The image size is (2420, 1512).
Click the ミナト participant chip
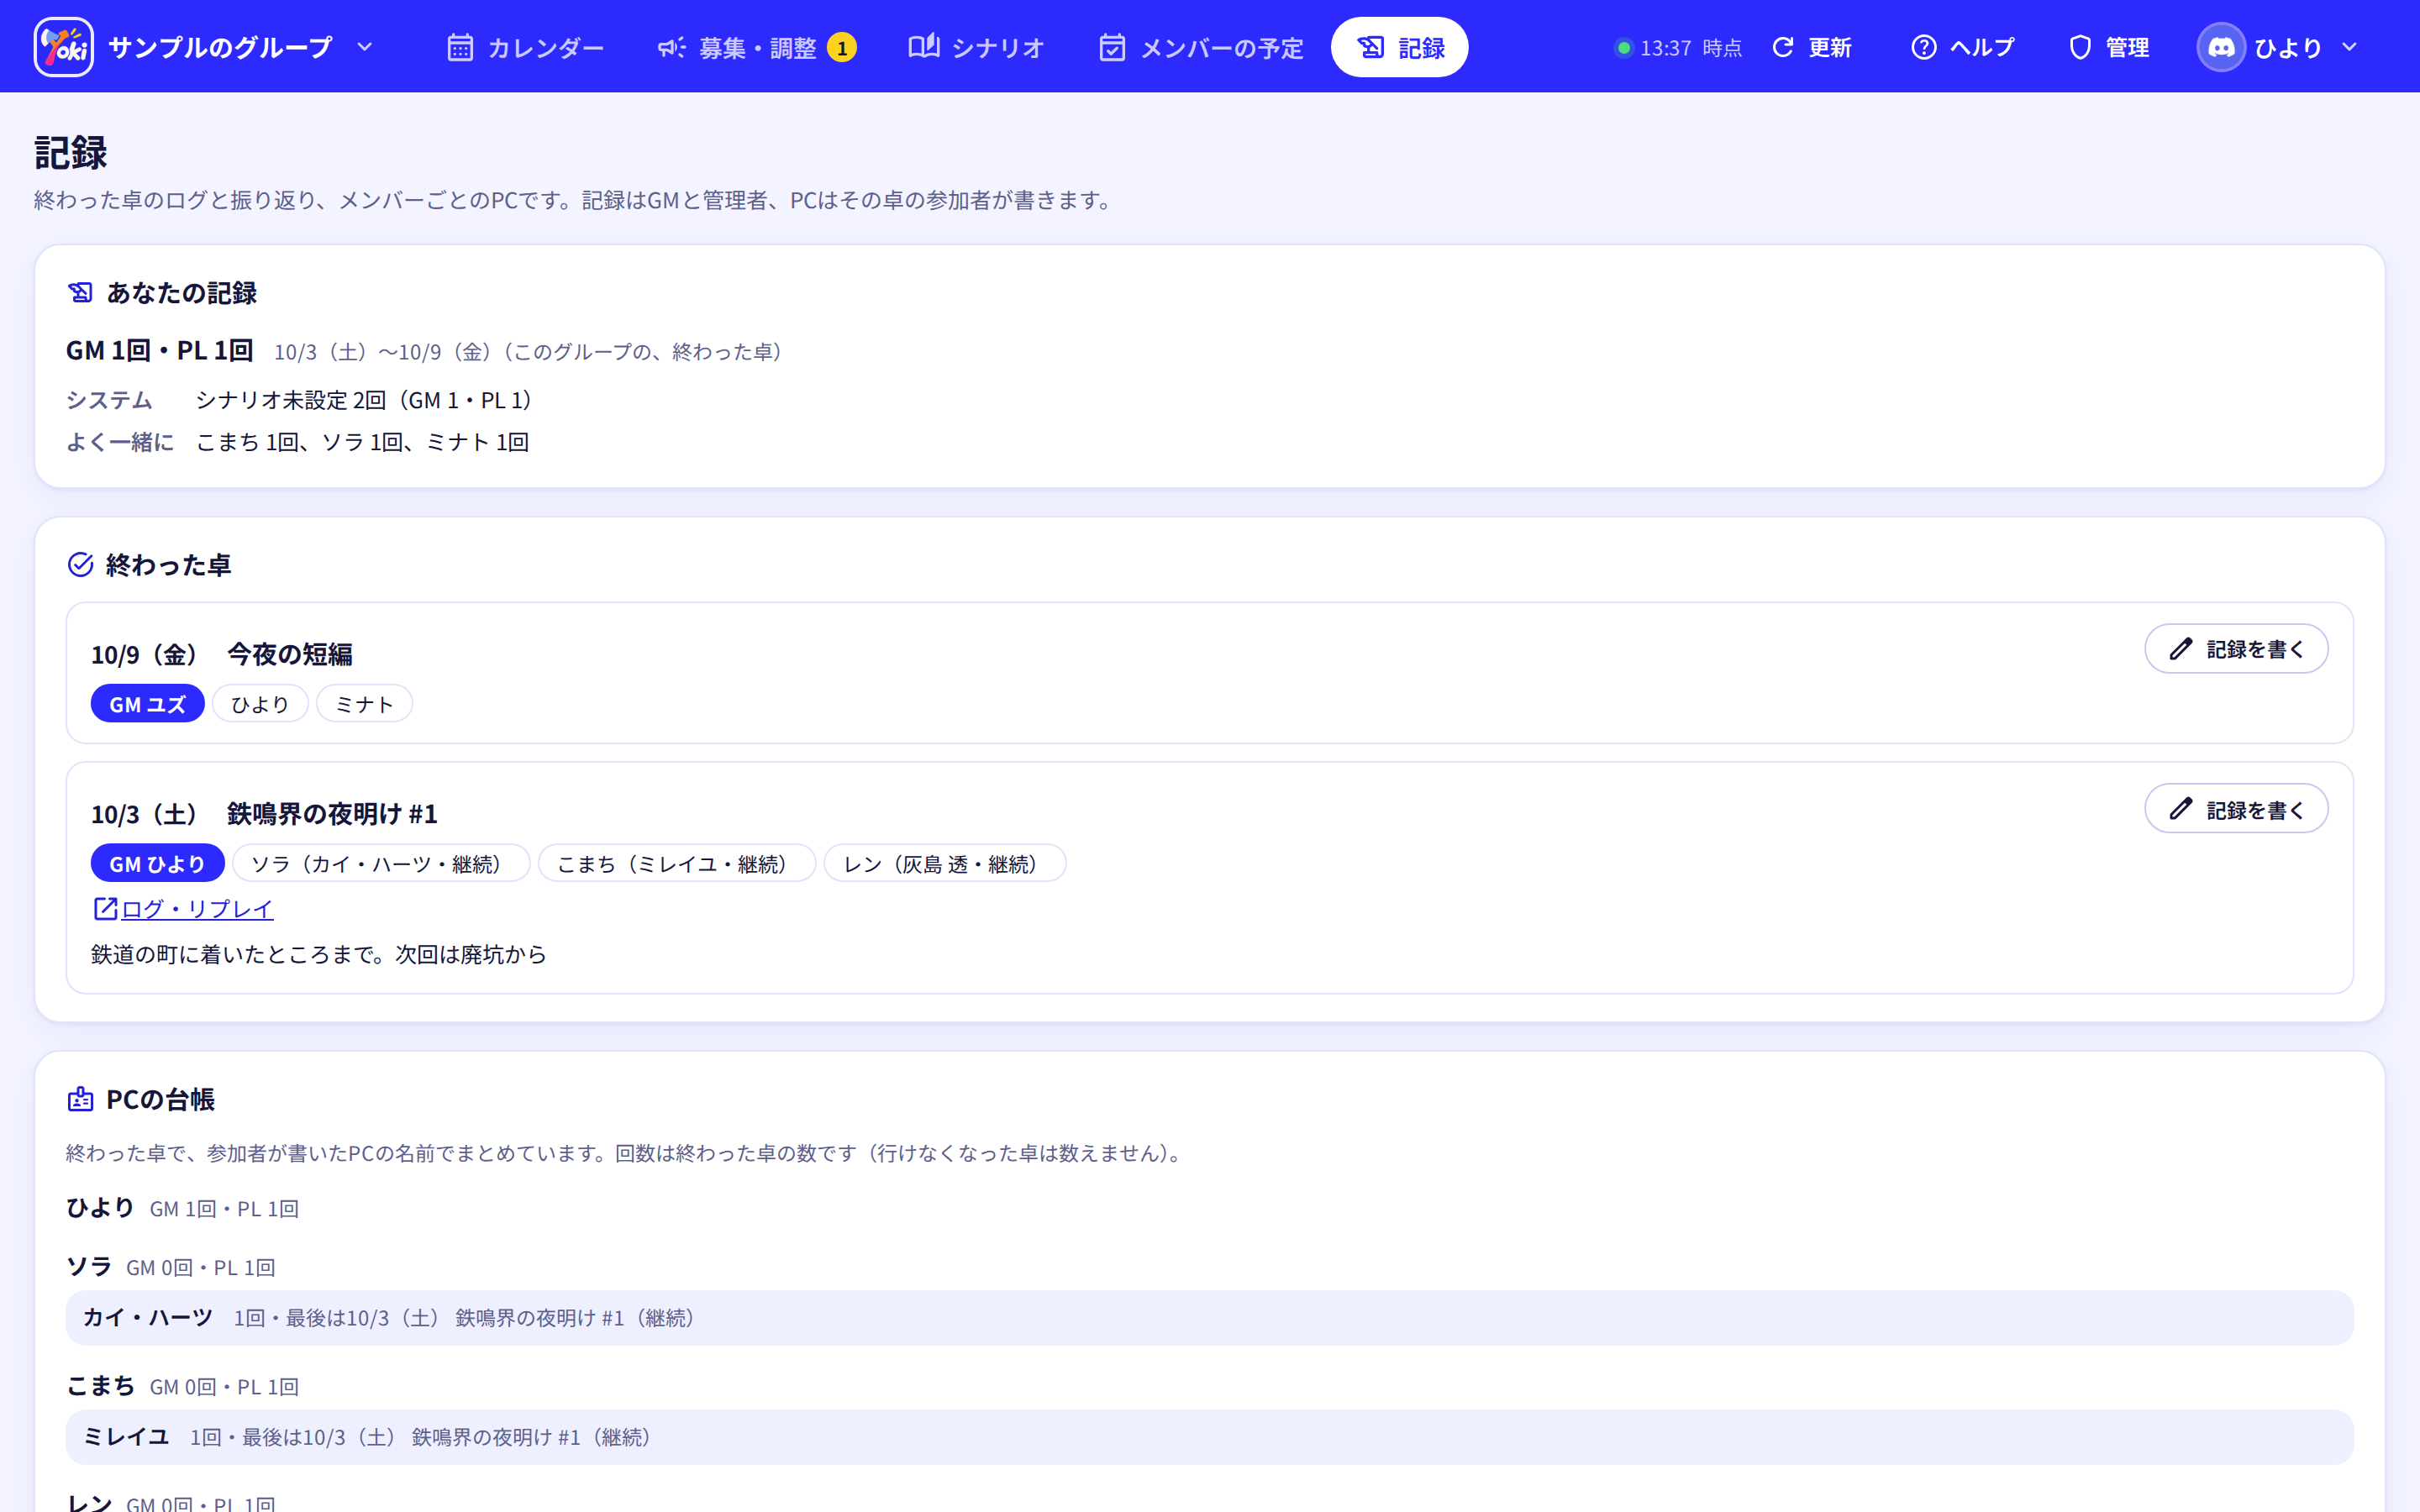[364, 704]
